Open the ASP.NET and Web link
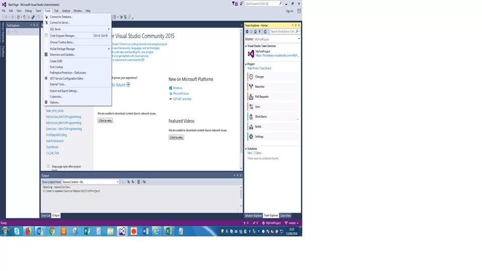The width and height of the screenshot is (482, 271). point(182,99)
